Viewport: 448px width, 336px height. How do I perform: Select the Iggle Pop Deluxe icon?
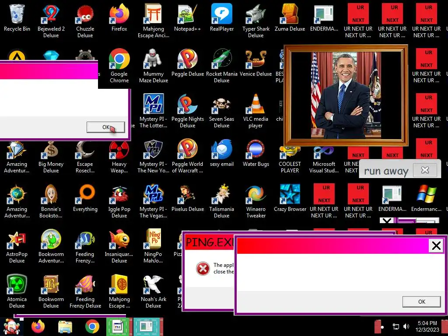(119, 202)
